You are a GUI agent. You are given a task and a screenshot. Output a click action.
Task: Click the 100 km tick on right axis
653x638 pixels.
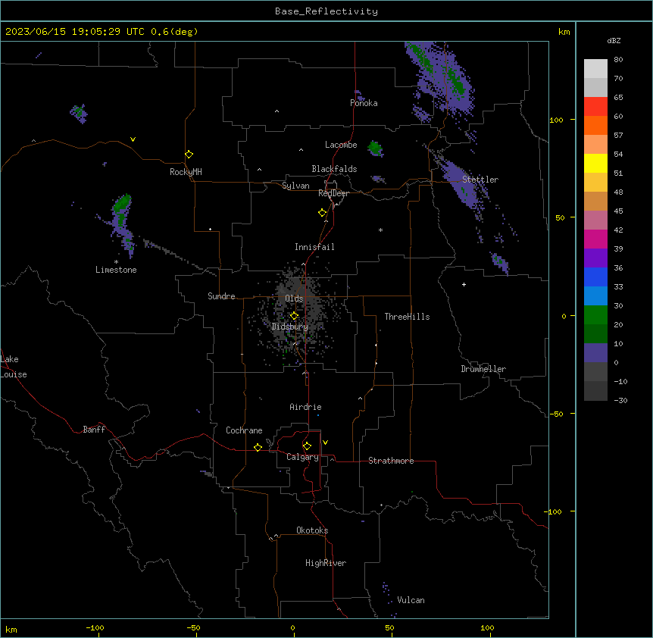(556, 120)
